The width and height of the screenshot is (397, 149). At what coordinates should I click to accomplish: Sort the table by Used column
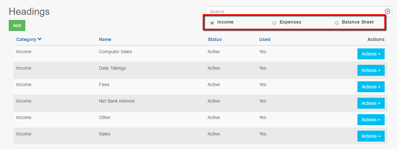(264, 39)
